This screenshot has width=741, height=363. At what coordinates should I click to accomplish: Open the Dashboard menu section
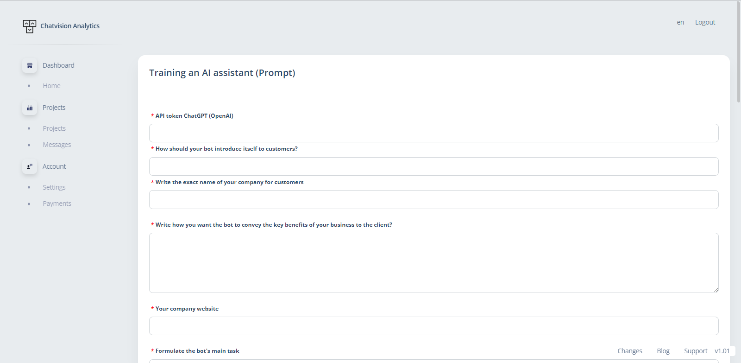[58, 65]
